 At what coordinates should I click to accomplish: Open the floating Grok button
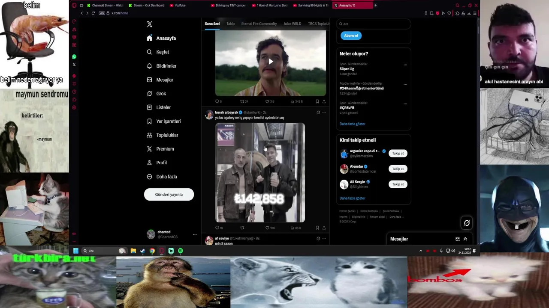point(467,222)
